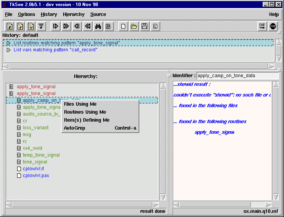Click the floppy disk save icon
The image size is (284, 217).
(x=144, y=26)
